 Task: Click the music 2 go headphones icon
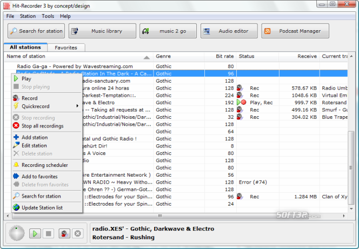tap(145, 31)
